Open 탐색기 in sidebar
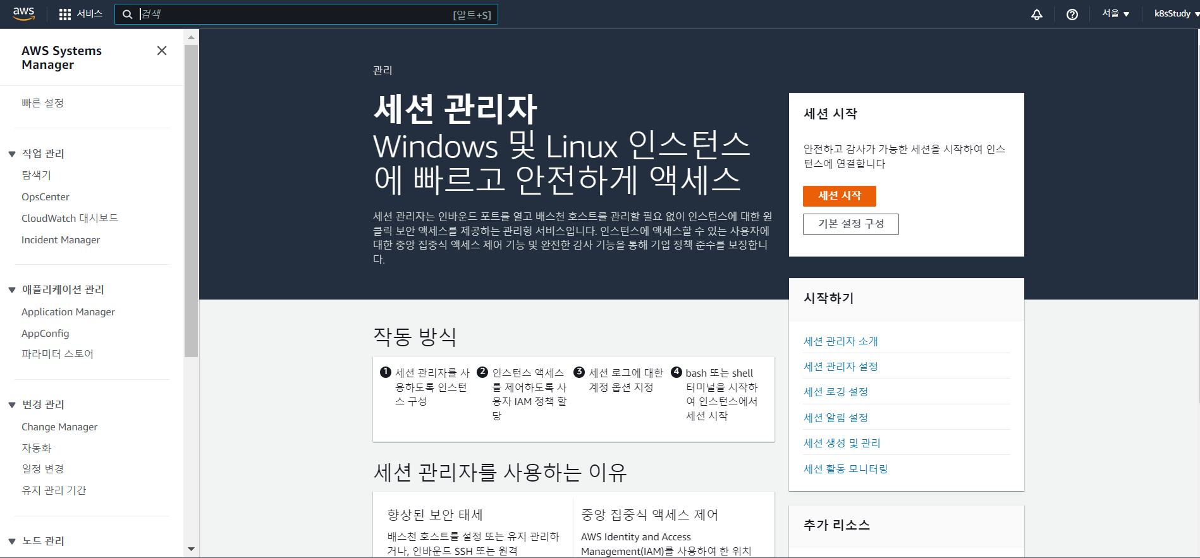The height and width of the screenshot is (558, 1200). 36,175
